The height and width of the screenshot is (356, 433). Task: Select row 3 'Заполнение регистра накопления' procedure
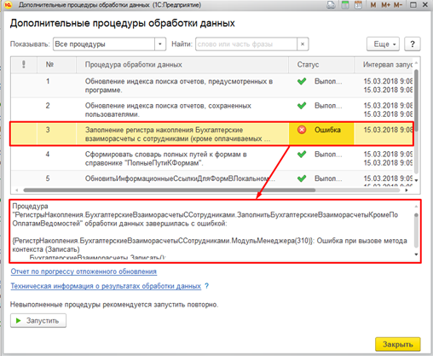pyautogui.click(x=212, y=134)
